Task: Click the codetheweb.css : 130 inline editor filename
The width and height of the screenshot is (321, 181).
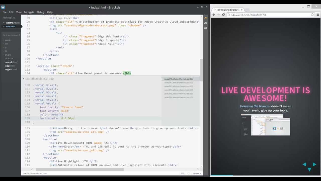Action: point(39,79)
